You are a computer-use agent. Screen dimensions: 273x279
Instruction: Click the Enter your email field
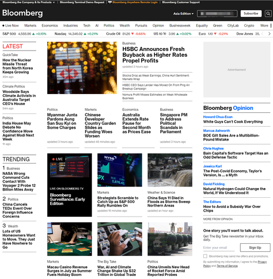[x=219, y=248]
